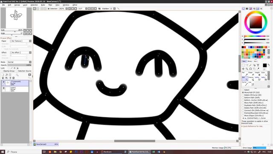The height and width of the screenshot is (154, 273).
Task: Click the horizontal canvas scrollbar
Action: [x=135, y=141]
